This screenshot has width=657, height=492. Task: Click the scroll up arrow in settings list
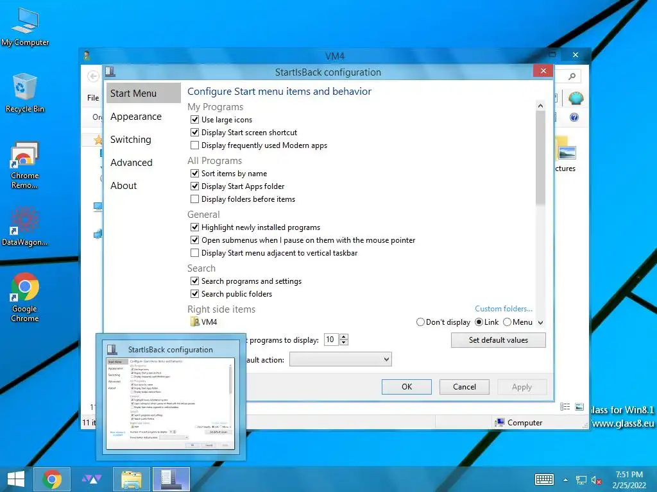point(540,106)
